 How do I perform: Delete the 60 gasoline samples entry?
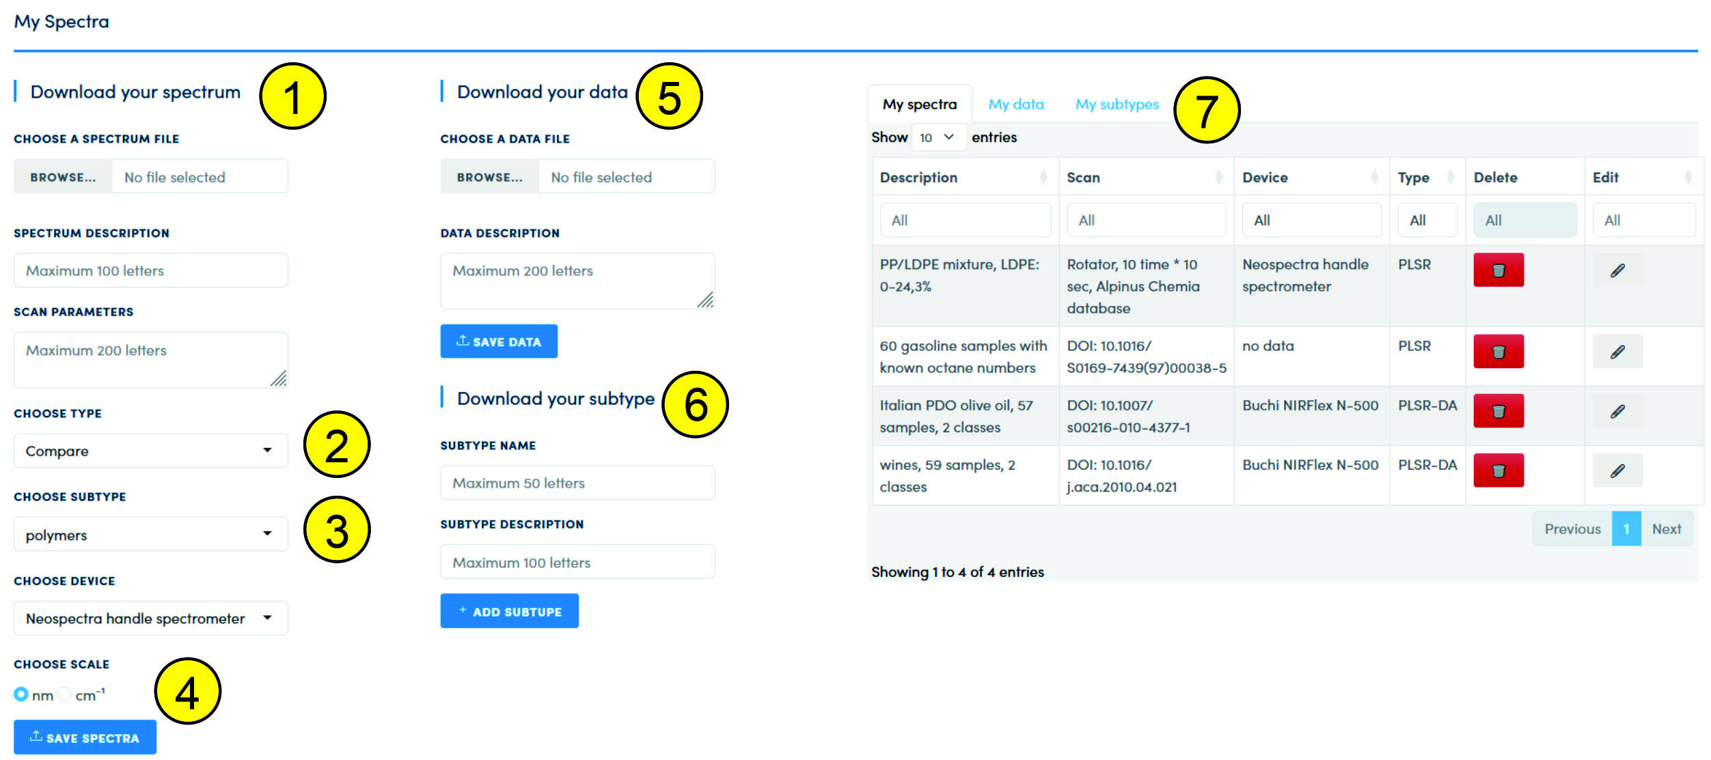click(1498, 352)
